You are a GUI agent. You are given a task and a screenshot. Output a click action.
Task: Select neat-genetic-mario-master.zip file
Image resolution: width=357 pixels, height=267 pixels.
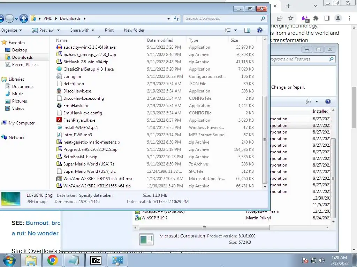[92, 142]
